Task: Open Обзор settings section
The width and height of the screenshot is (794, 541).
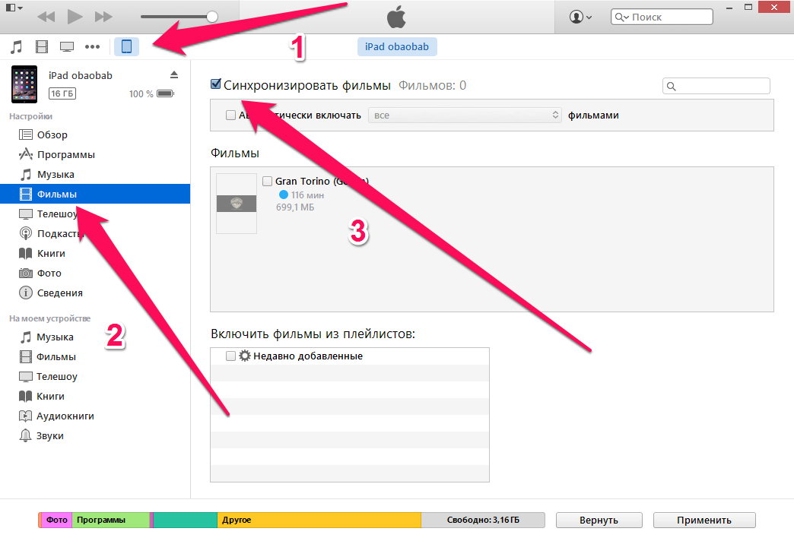Action: point(95,134)
